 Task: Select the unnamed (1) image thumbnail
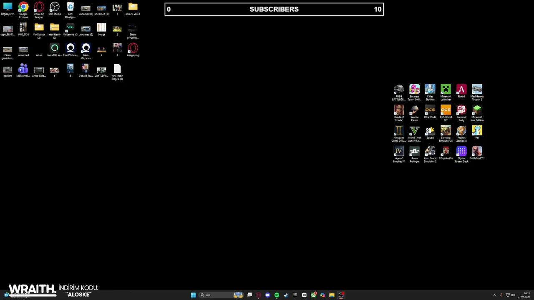[x=86, y=10]
